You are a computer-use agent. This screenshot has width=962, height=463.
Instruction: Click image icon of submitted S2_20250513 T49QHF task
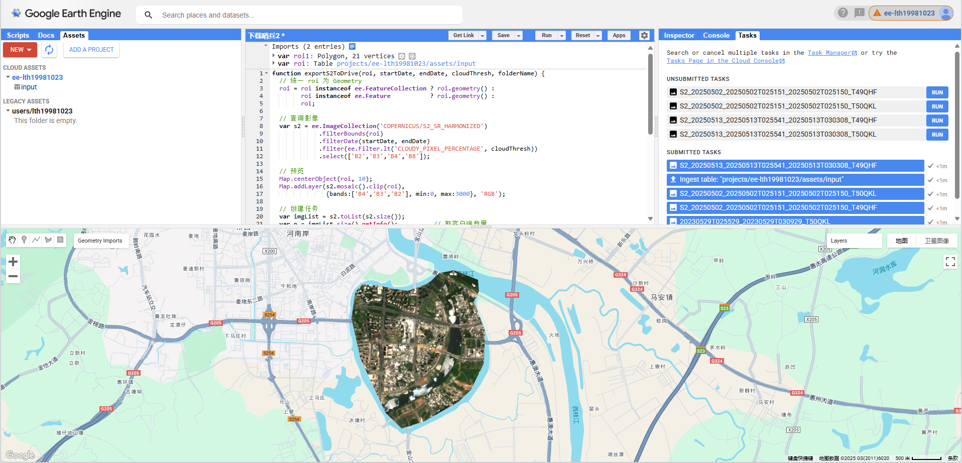pos(673,165)
